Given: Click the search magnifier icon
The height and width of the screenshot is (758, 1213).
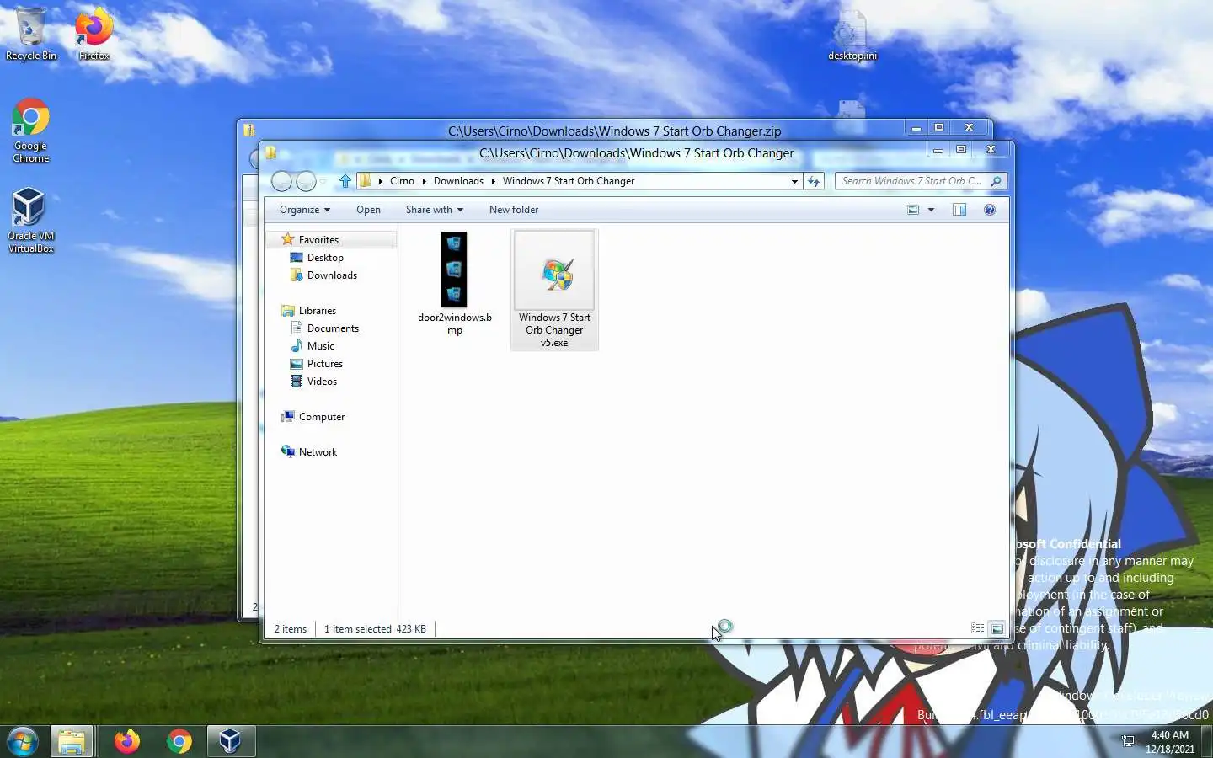Looking at the screenshot, I should 997,181.
